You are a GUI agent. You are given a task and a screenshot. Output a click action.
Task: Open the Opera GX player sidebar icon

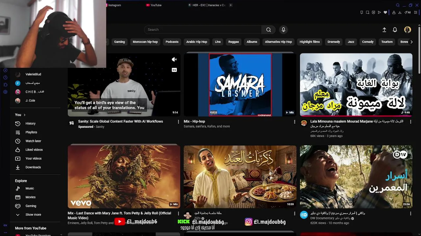(x=5, y=70)
